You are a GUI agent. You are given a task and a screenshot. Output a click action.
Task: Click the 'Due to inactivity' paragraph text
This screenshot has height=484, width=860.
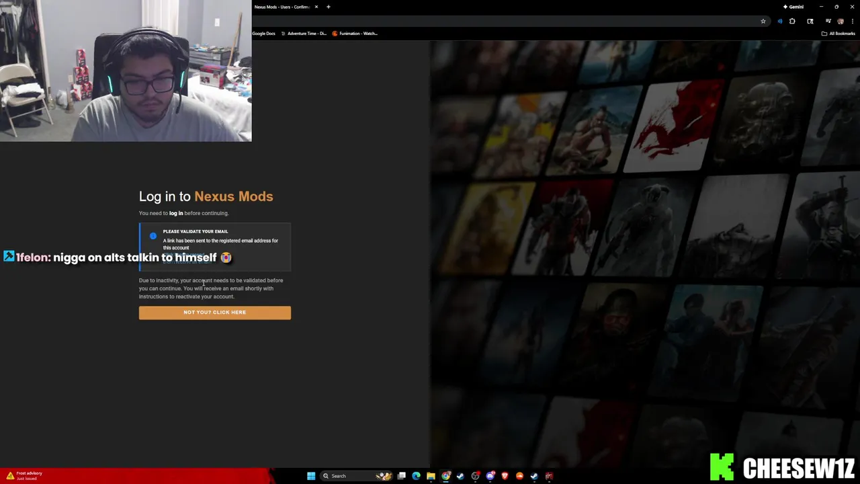[x=211, y=288]
